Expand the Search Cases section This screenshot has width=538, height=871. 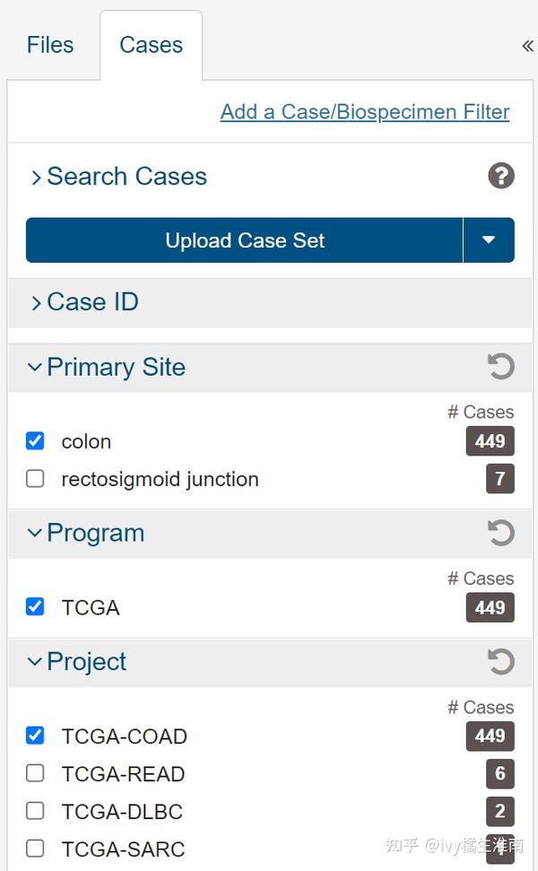pyautogui.click(x=118, y=177)
